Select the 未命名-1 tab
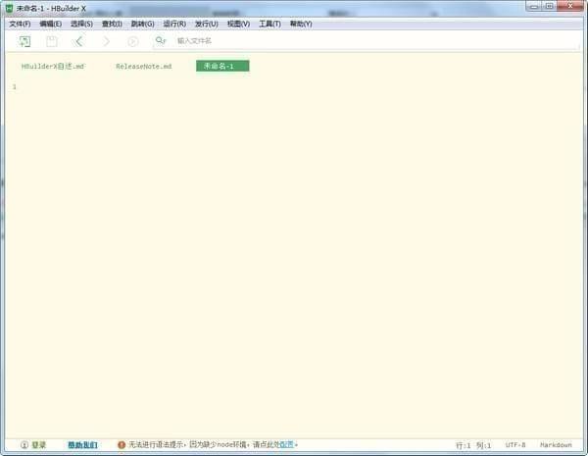This screenshot has height=456, width=588. (x=221, y=66)
